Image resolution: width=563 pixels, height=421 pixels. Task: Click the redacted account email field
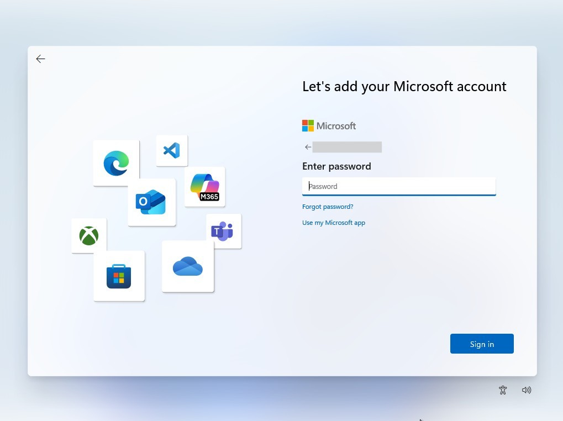pyautogui.click(x=347, y=147)
